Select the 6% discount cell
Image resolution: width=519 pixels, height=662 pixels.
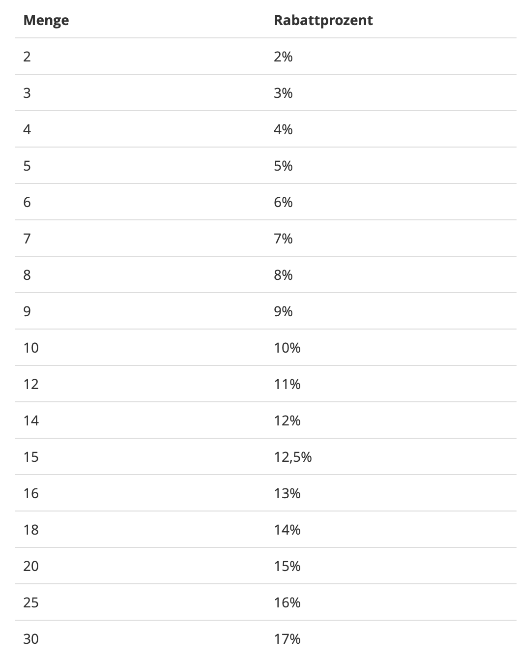pos(283,202)
